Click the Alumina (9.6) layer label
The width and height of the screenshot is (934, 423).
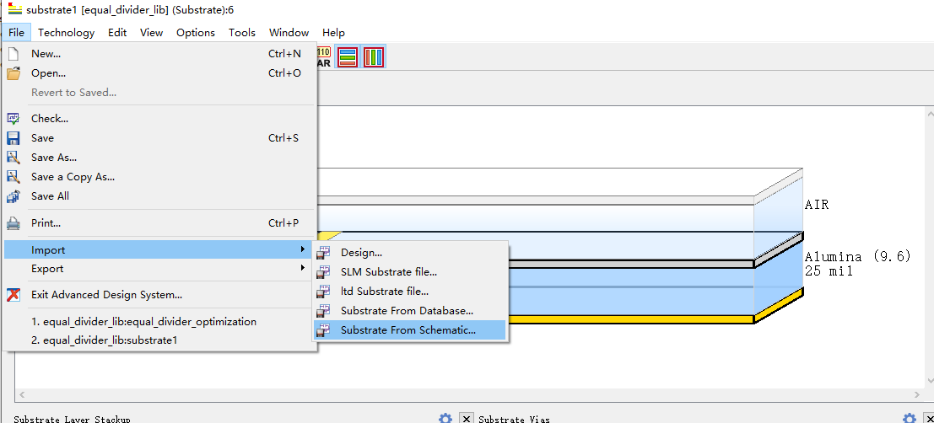[858, 257]
